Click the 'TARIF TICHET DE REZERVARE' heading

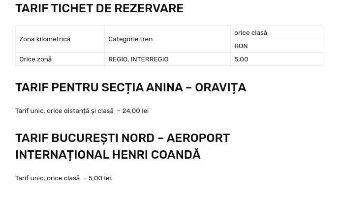[x=99, y=8]
